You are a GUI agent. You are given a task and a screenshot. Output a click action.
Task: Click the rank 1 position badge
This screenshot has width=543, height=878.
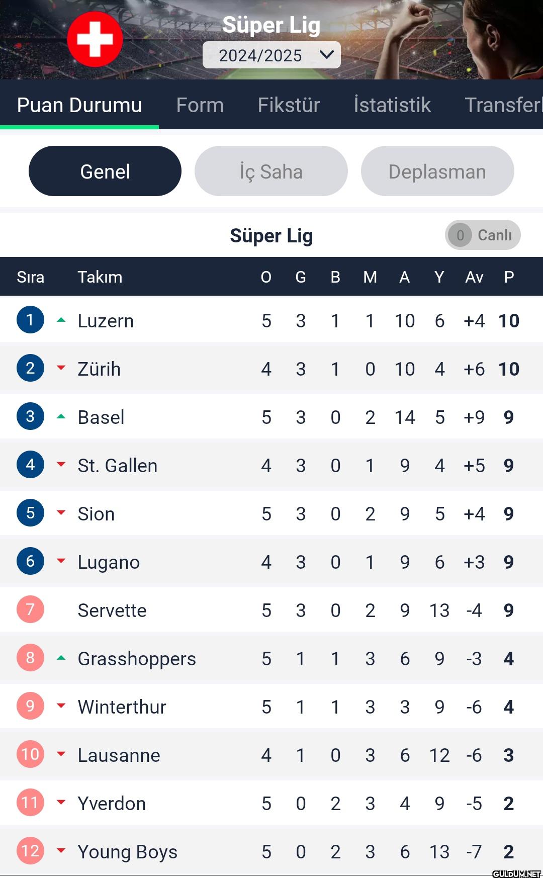click(x=30, y=320)
